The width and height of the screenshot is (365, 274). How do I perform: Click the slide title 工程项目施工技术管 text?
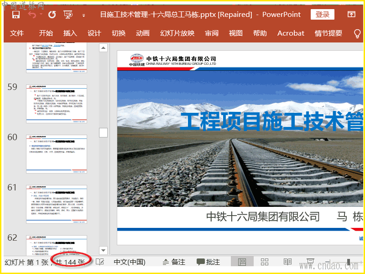(x=271, y=121)
